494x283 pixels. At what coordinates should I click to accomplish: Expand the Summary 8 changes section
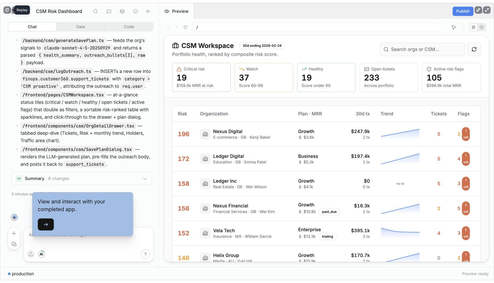pyautogui.click(x=81, y=179)
